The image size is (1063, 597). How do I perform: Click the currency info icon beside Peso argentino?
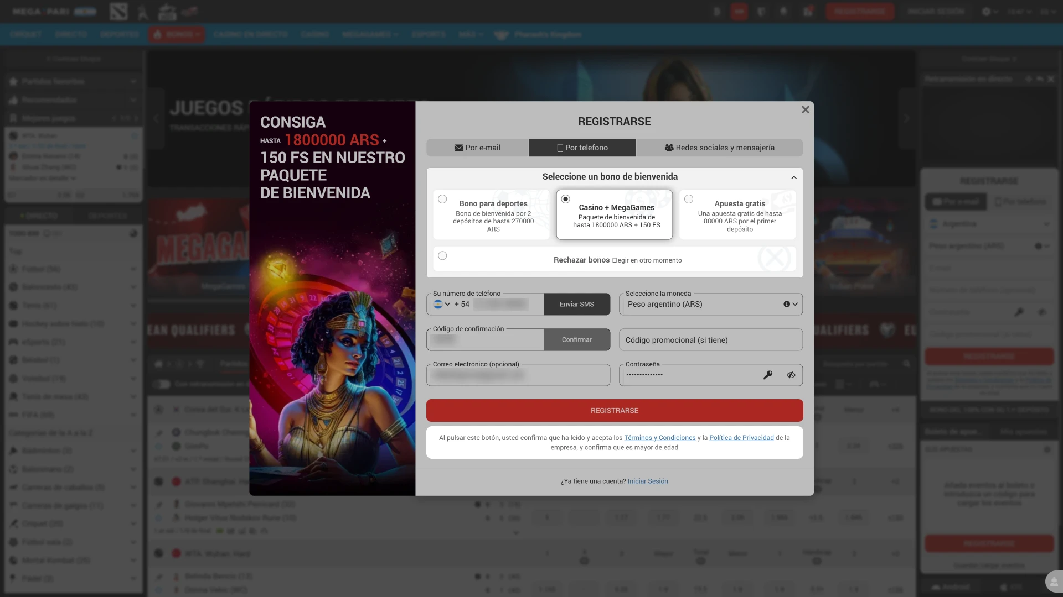[x=787, y=303]
